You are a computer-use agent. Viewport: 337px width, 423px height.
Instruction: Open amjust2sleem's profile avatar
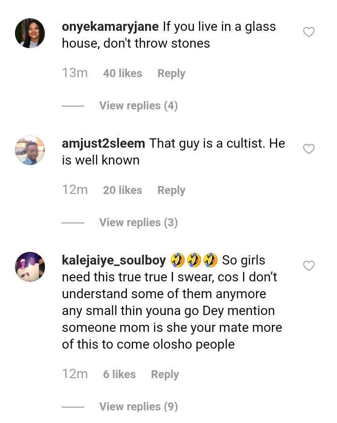pyautogui.click(x=30, y=150)
